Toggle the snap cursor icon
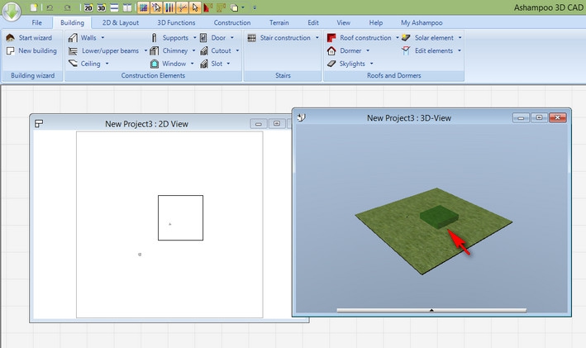Image resolution: width=586 pixels, height=348 pixels. point(156,7)
